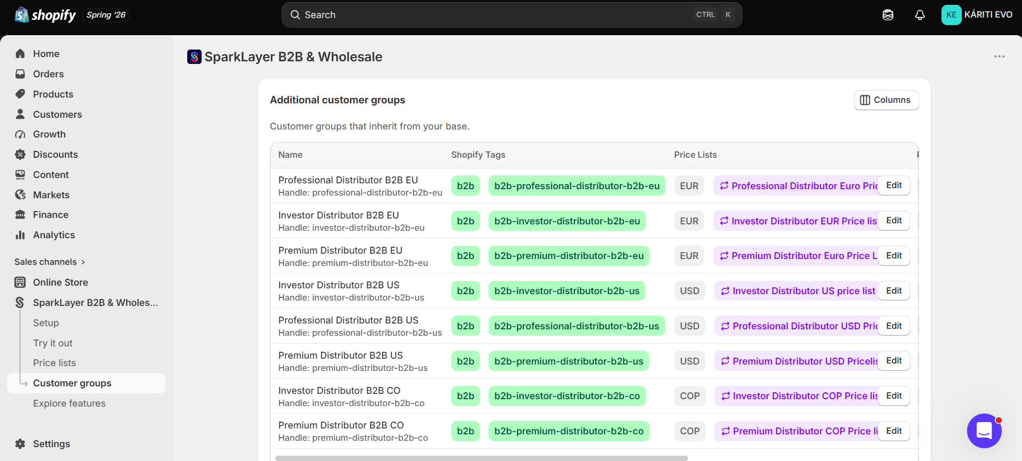This screenshot has height=461, width=1022.
Task: Edit Investor Distributor B2B US group
Action: click(x=894, y=291)
